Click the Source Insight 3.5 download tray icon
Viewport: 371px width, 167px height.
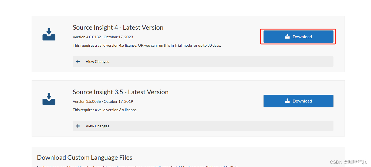(49, 99)
